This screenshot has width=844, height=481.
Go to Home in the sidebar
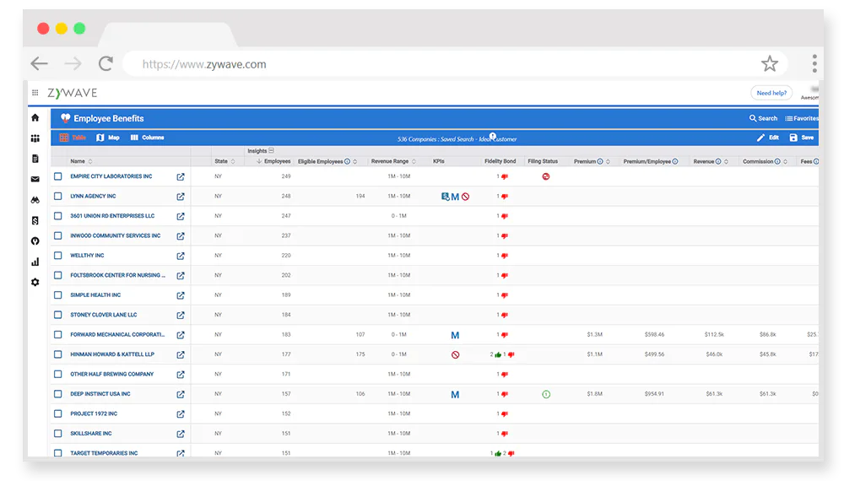pyautogui.click(x=35, y=117)
